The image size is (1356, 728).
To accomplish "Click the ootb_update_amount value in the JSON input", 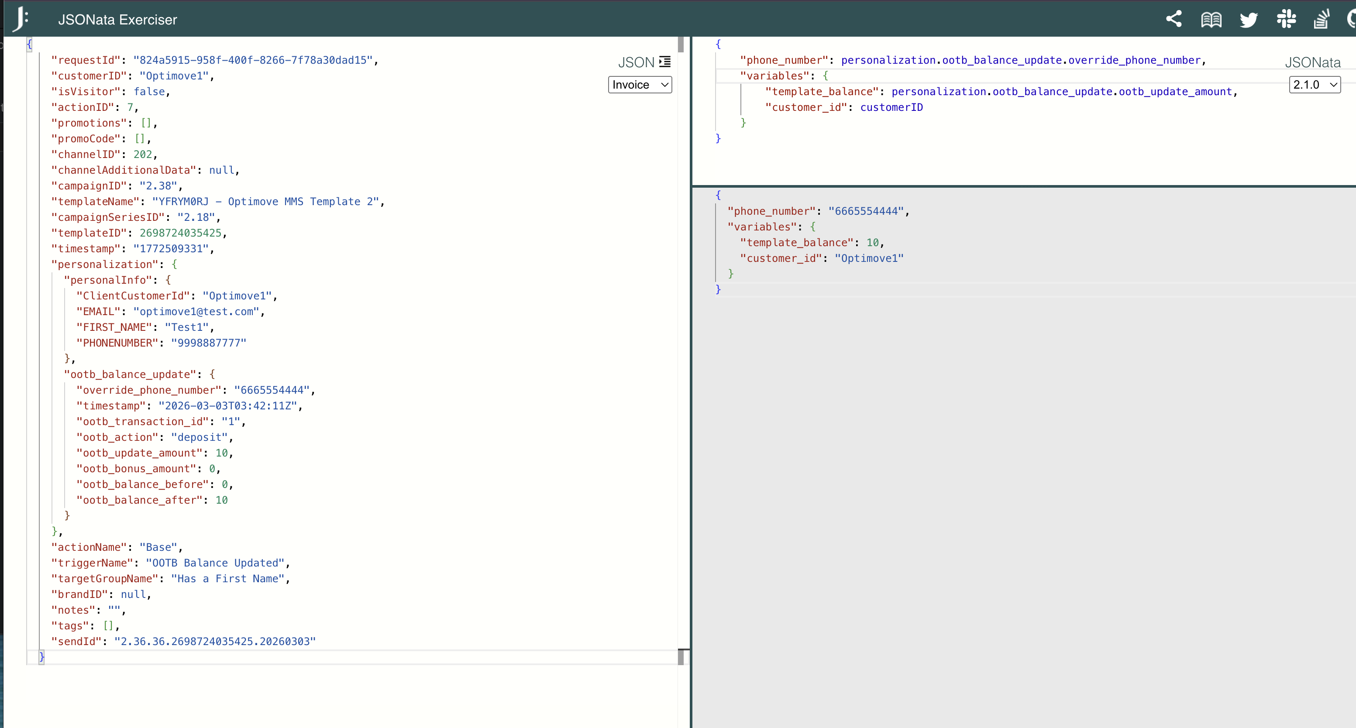I will pos(221,453).
